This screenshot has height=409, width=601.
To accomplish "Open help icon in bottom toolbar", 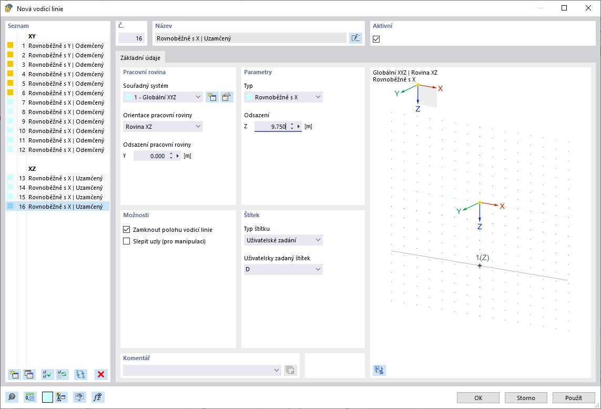I will pyautogui.click(x=12, y=397).
